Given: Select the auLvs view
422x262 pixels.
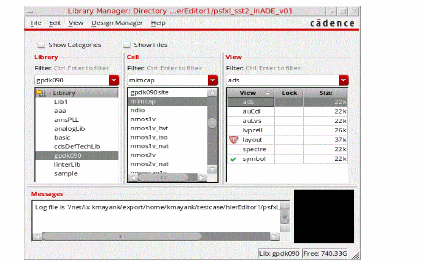Looking at the screenshot, I should [x=287, y=121].
